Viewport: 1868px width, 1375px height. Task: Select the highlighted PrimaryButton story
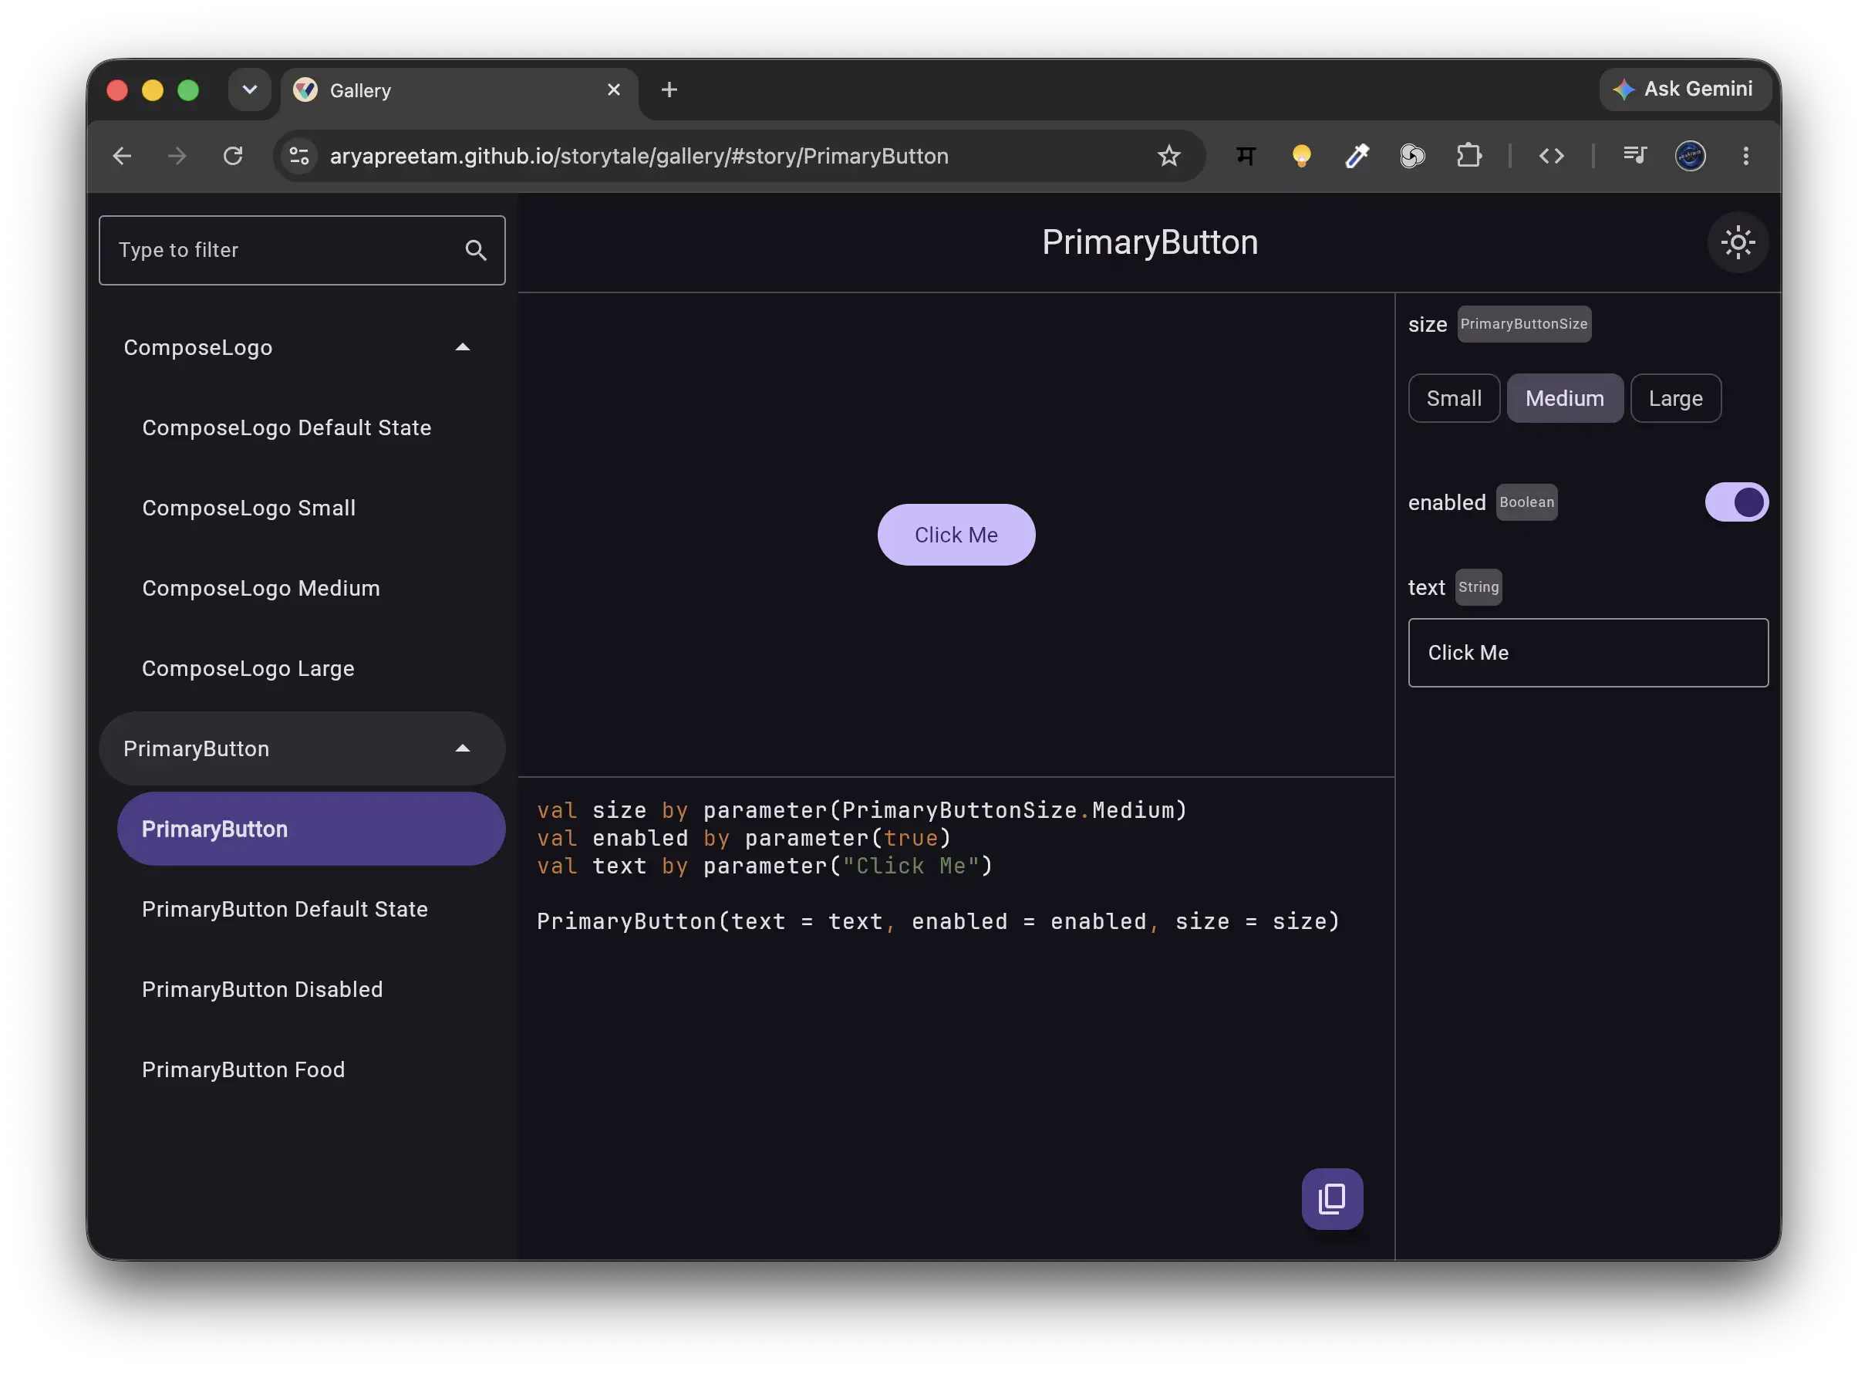[x=311, y=829]
